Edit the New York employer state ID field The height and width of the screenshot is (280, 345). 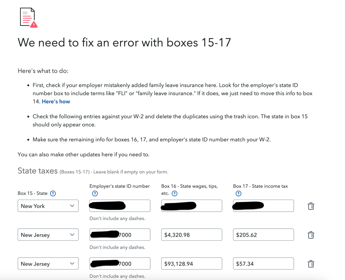(120, 206)
